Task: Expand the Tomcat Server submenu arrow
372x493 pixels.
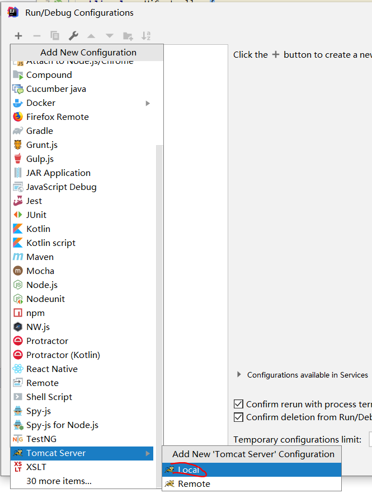Action: pyautogui.click(x=148, y=453)
